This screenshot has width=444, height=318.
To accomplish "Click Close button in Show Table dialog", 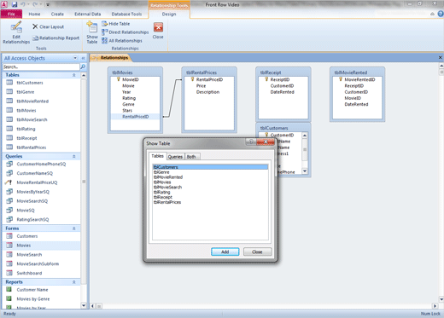I will tap(257, 252).
